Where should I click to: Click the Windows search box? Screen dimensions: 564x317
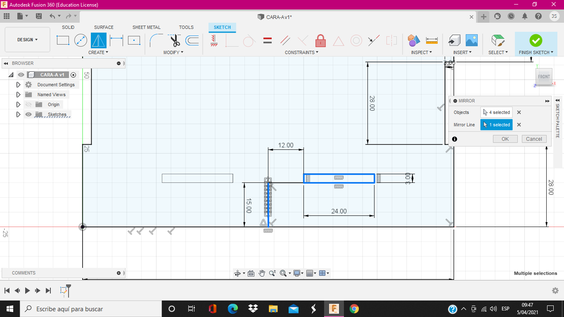[91, 309]
